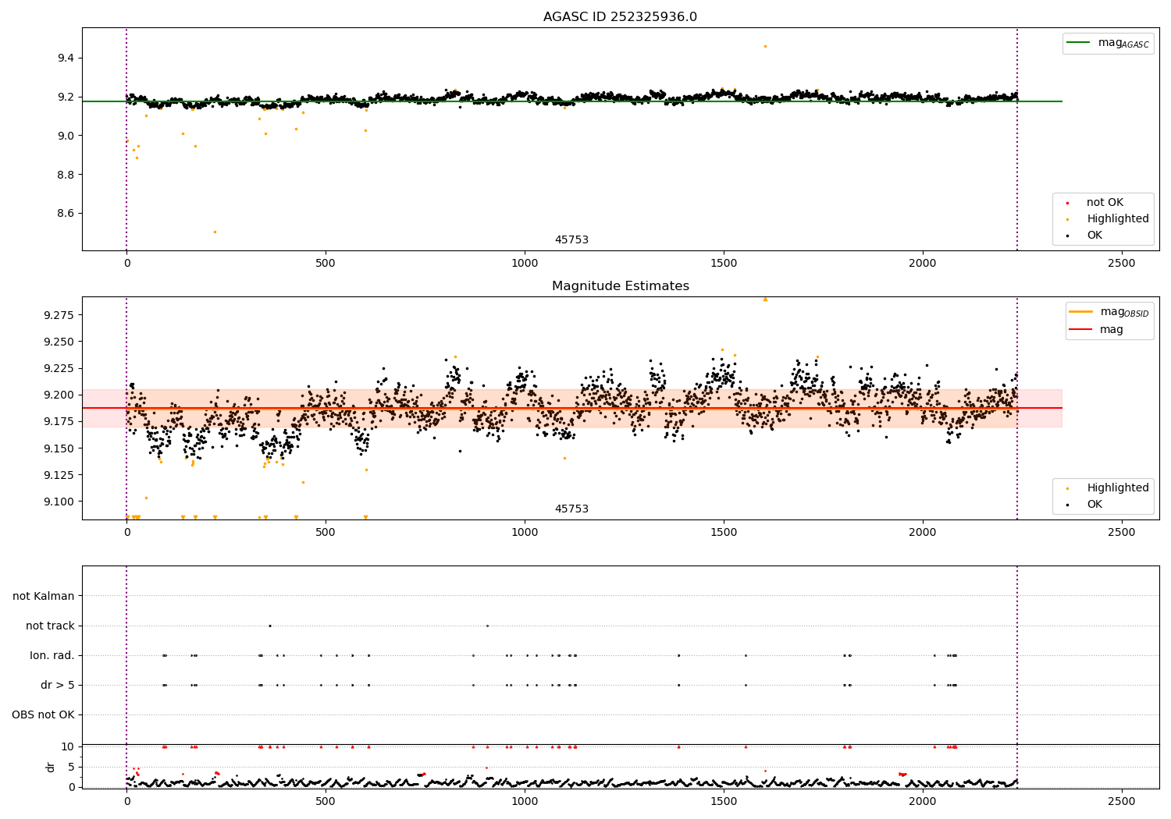Image resolution: width=1171 pixels, height=819 pixels.
Task: Click the 'dr > 5' row label
Action: coord(58,686)
